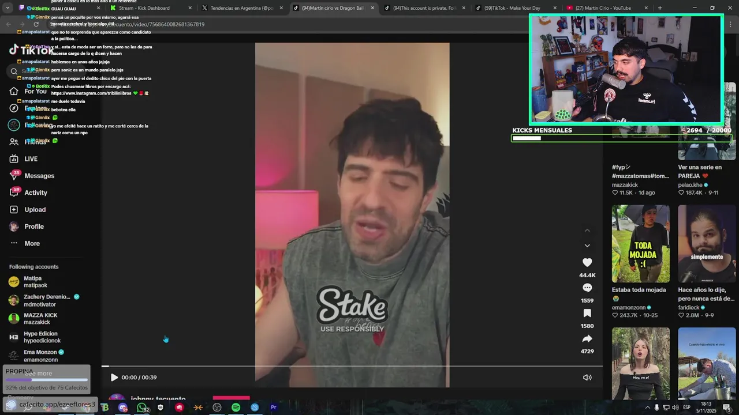Open Ema Monzon following account

(x=36, y=356)
